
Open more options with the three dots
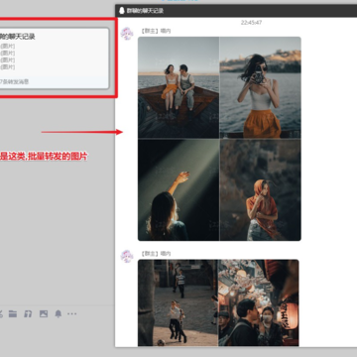[x=72, y=313]
